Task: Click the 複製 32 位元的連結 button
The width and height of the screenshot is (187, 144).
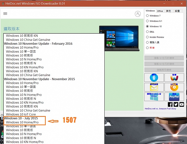Action: coord(164,58)
